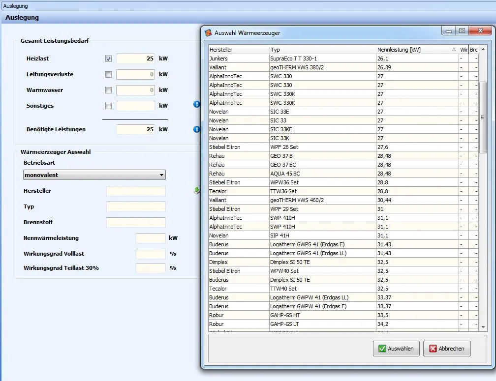This screenshot has height=381, width=496.
Task: Click the Benötigte Leistungen value field
Action: point(135,129)
